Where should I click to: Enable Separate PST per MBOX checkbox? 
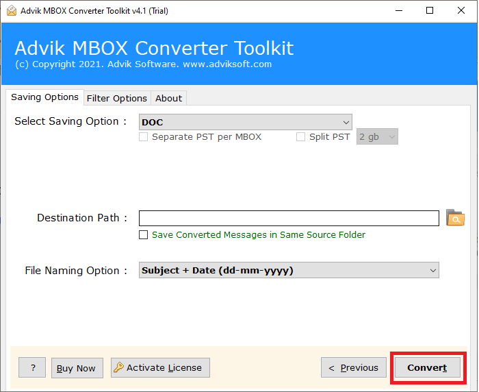pos(143,136)
